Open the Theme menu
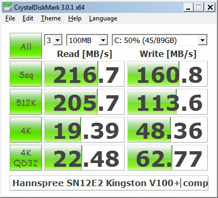 tap(50, 18)
